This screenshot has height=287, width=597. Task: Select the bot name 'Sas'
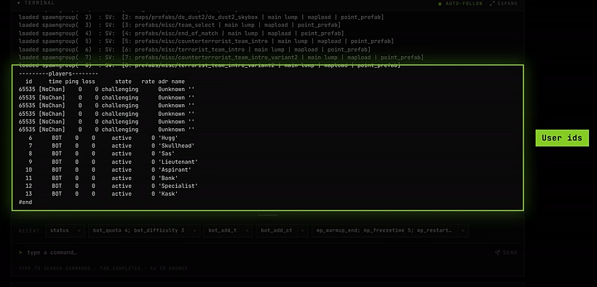pos(167,154)
